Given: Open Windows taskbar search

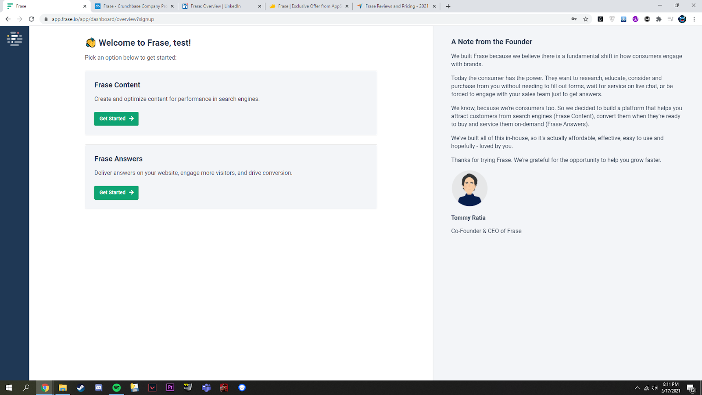Looking at the screenshot, I should [26, 388].
